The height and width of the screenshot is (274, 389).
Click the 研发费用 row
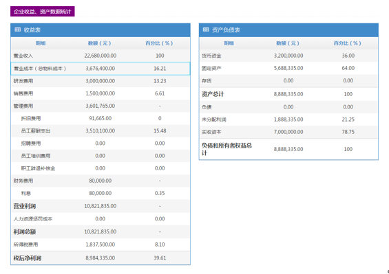pyautogui.click(x=101, y=81)
